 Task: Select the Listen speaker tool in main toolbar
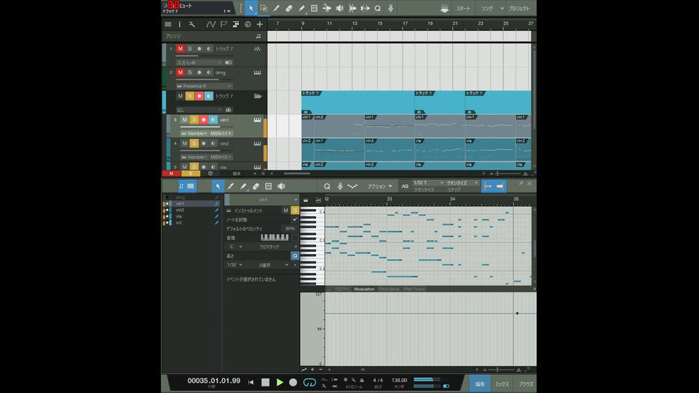[339, 8]
